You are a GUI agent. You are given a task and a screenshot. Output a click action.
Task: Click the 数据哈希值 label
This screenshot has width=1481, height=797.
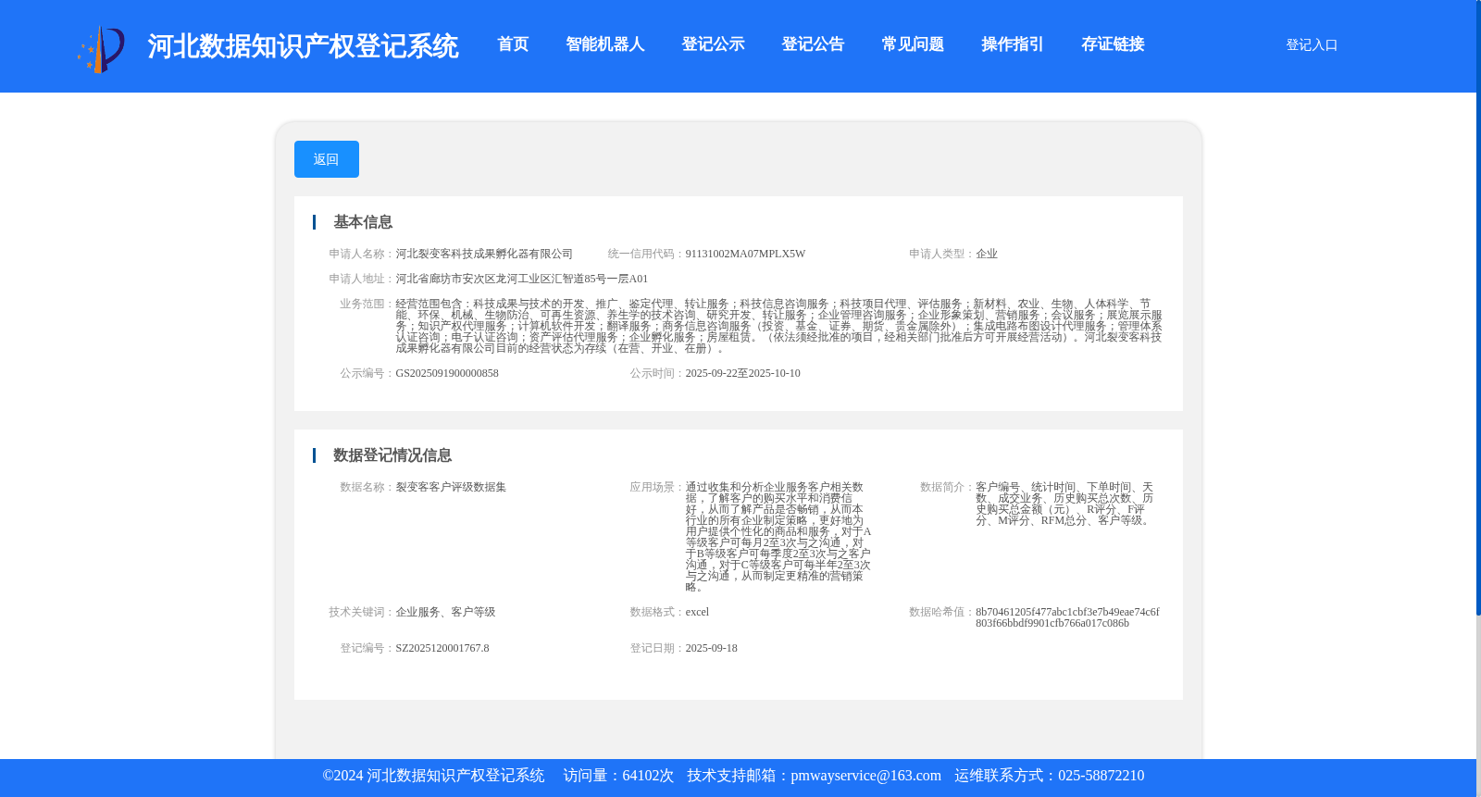(x=941, y=612)
